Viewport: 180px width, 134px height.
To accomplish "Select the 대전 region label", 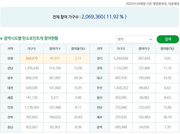I will 10,88.
